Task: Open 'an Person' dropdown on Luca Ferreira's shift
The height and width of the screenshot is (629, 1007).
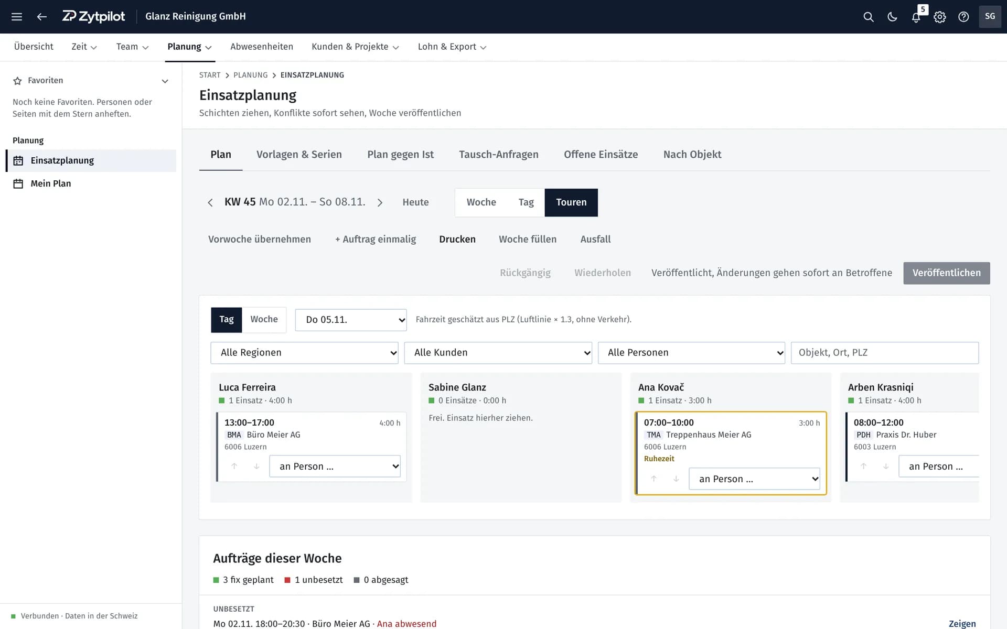Action: pyautogui.click(x=335, y=467)
